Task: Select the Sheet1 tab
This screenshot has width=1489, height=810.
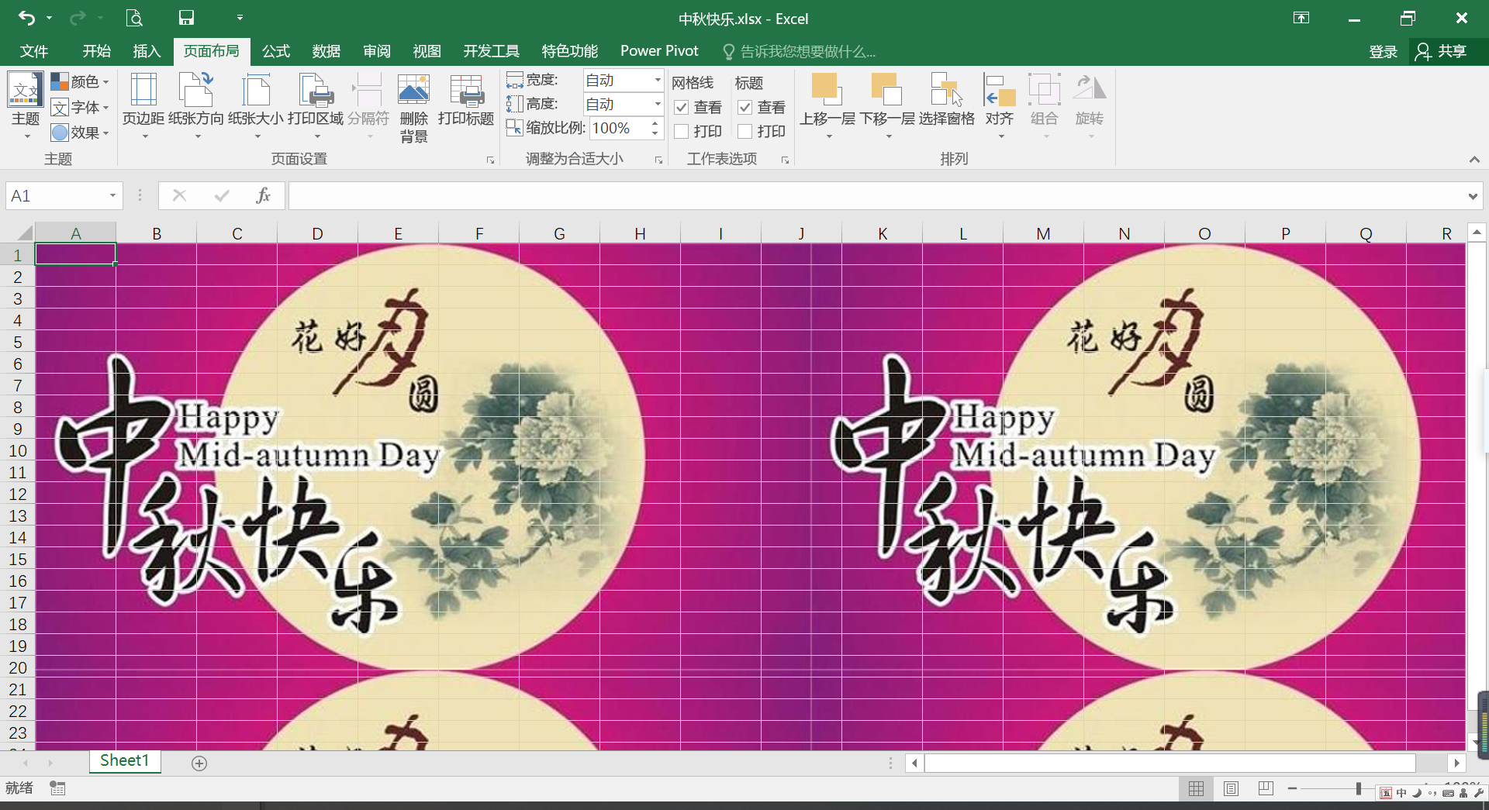Action: pyautogui.click(x=124, y=761)
